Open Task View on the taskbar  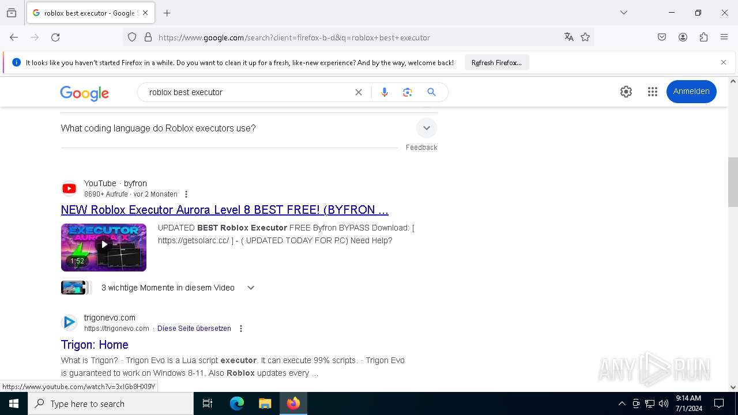tap(208, 403)
